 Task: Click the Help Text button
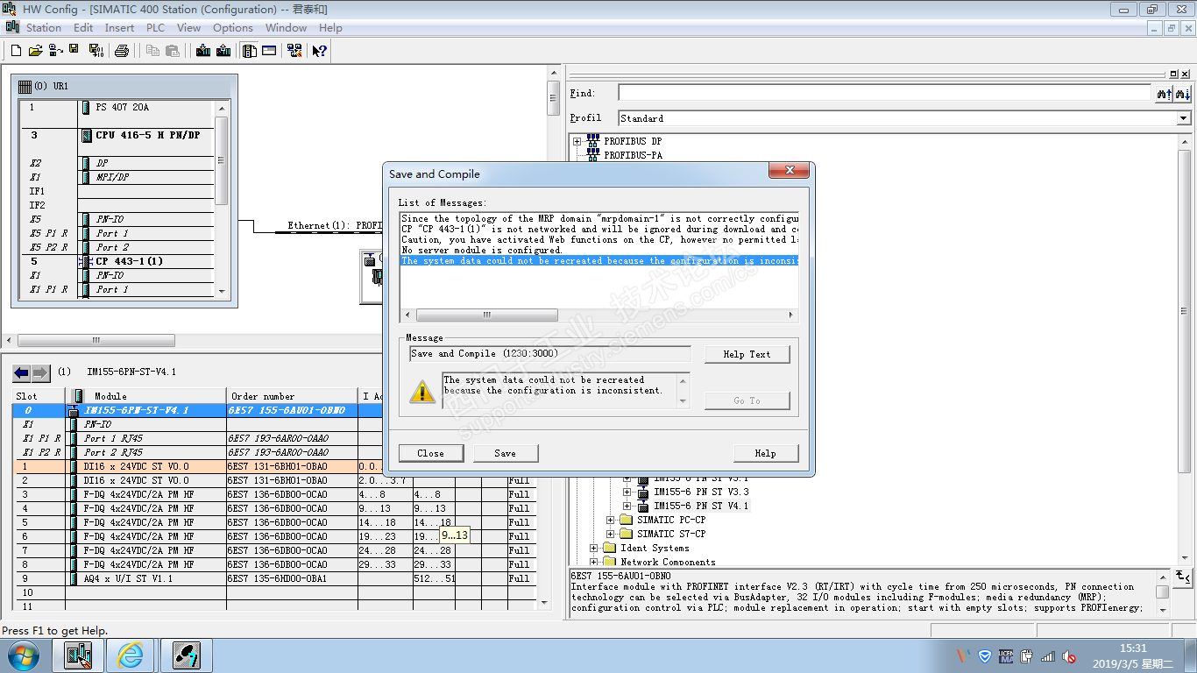pyautogui.click(x=747, y=354)
